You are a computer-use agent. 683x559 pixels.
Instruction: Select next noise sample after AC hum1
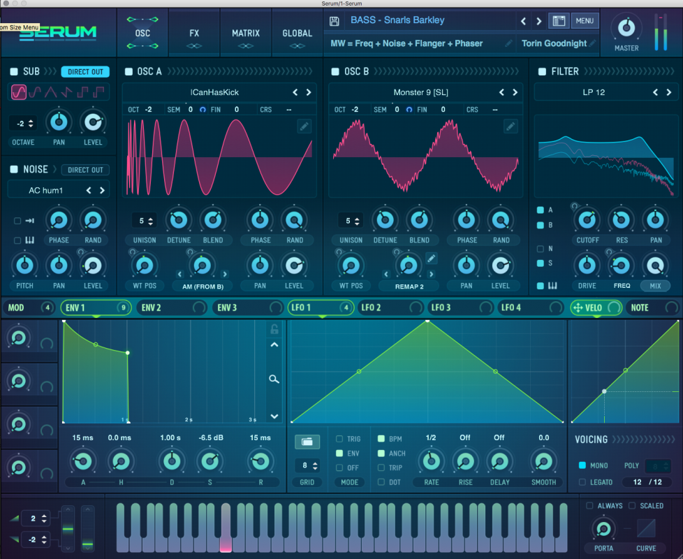(103, 190)
